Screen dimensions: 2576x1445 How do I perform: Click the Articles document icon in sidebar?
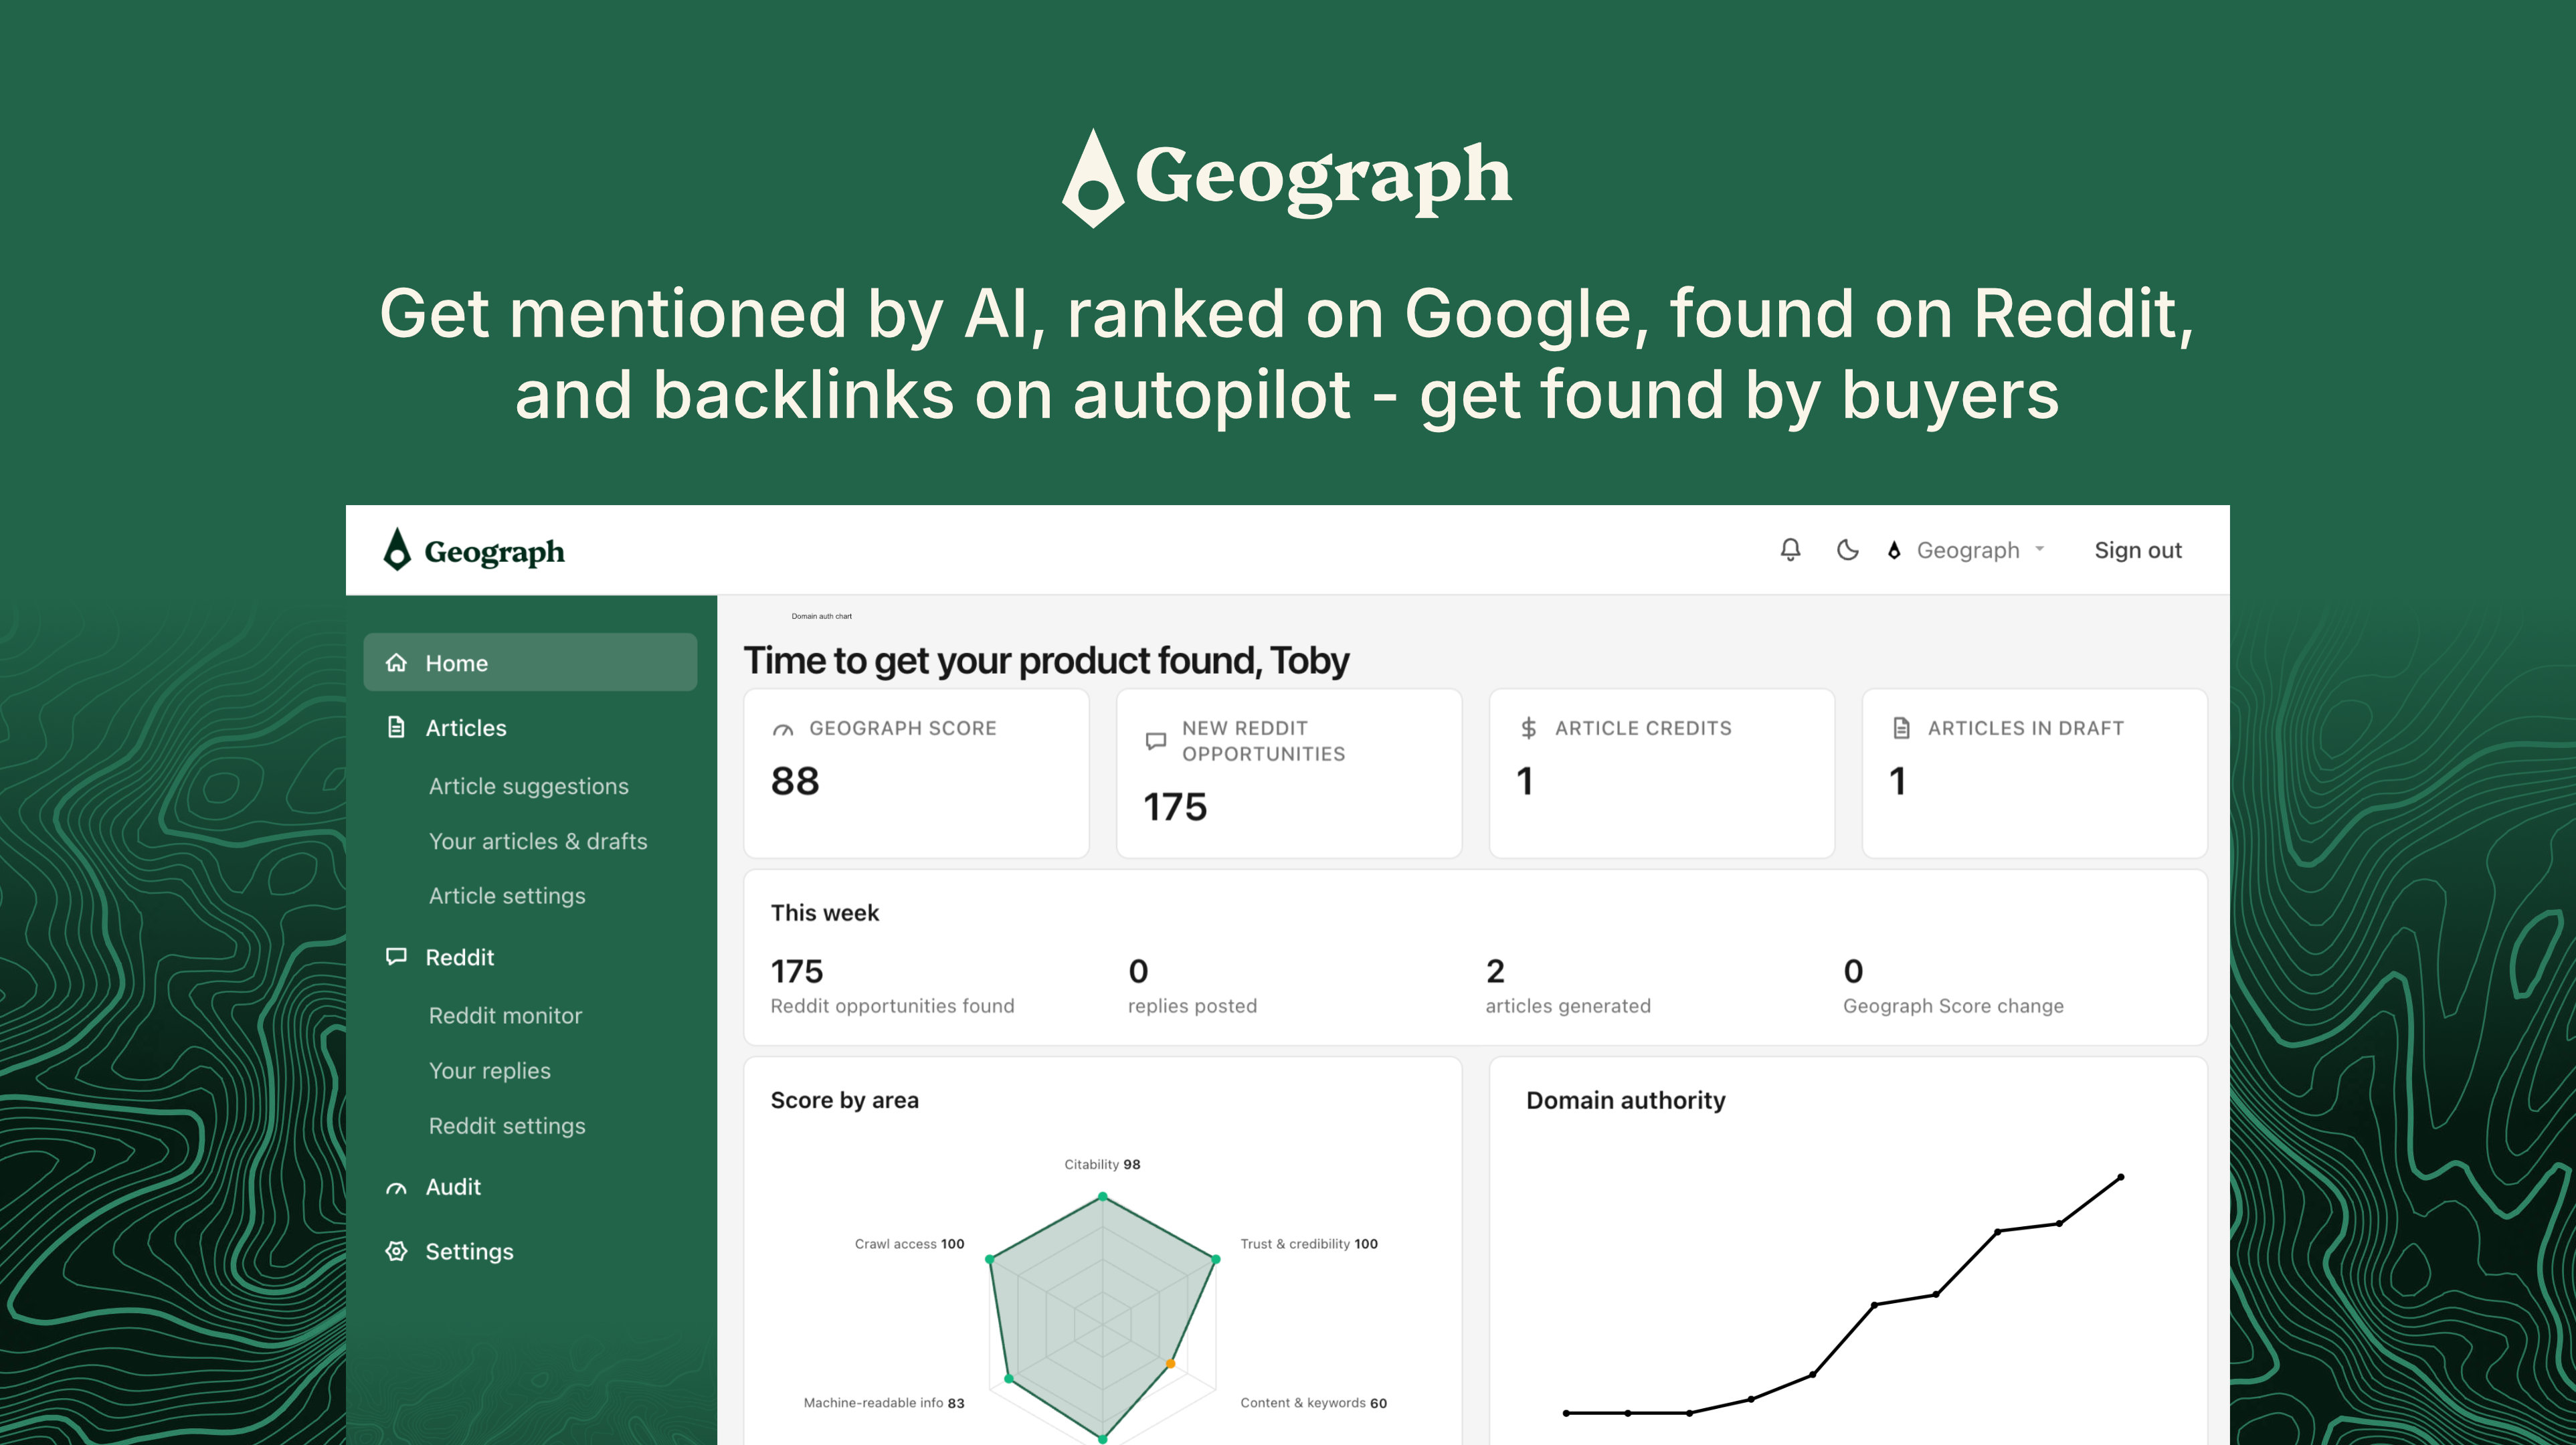[x=396, y=727]
